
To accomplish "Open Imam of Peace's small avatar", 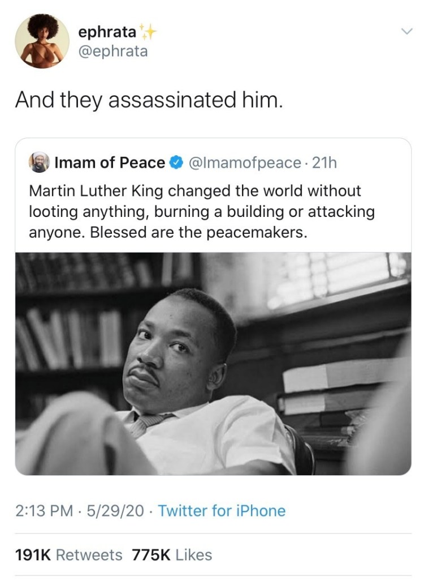I will pyautogui.click(x=38, y=163).
